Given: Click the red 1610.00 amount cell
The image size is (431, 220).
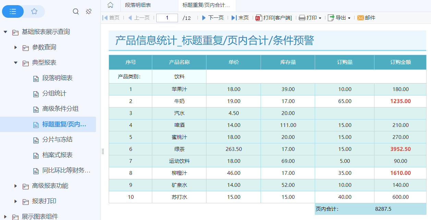Looking at the screenshot, I should pos(400,173).
